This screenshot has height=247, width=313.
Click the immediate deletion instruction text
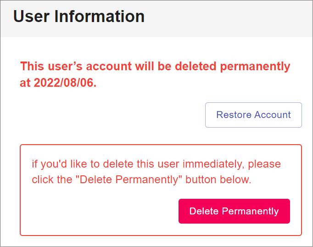[x=156, y=171]
